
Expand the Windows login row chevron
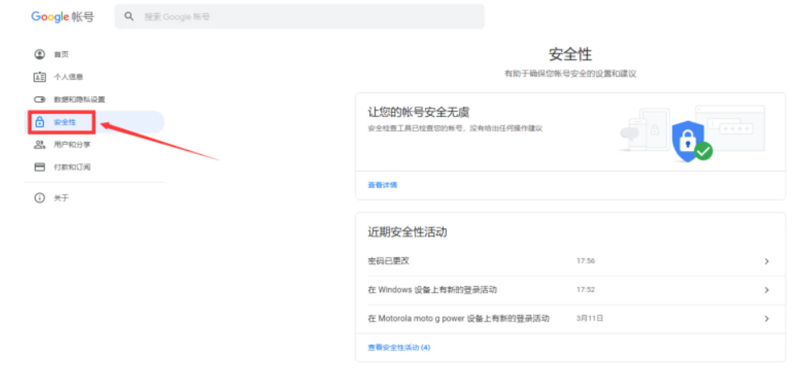click(766, 290)
